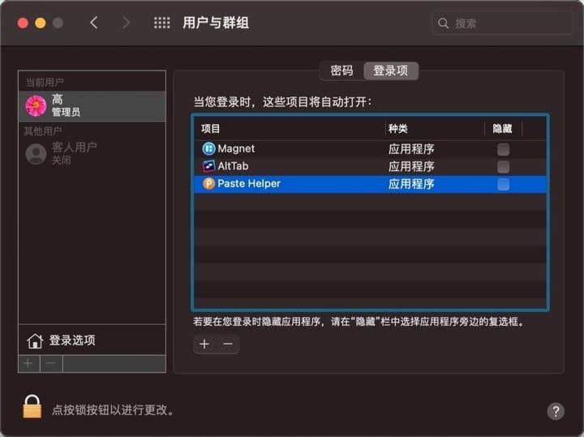Image resolution: width=584 pixels, height=437 pixels.
Task: Add a login item with plus button
Action: pos(204,344)
